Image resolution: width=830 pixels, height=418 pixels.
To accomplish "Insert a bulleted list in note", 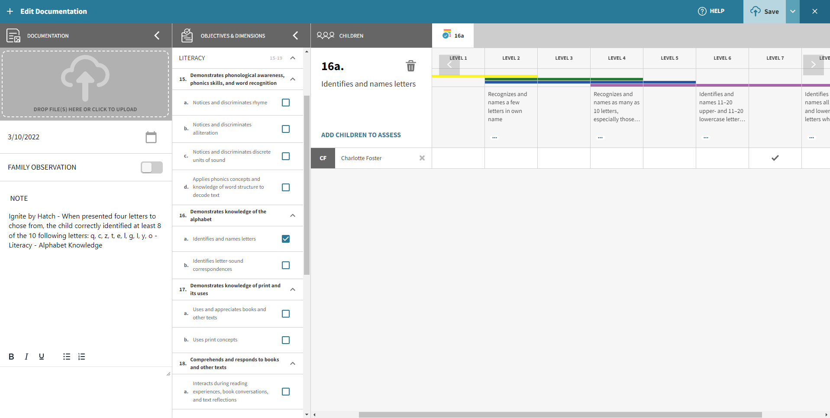I will tap(67, 357).
